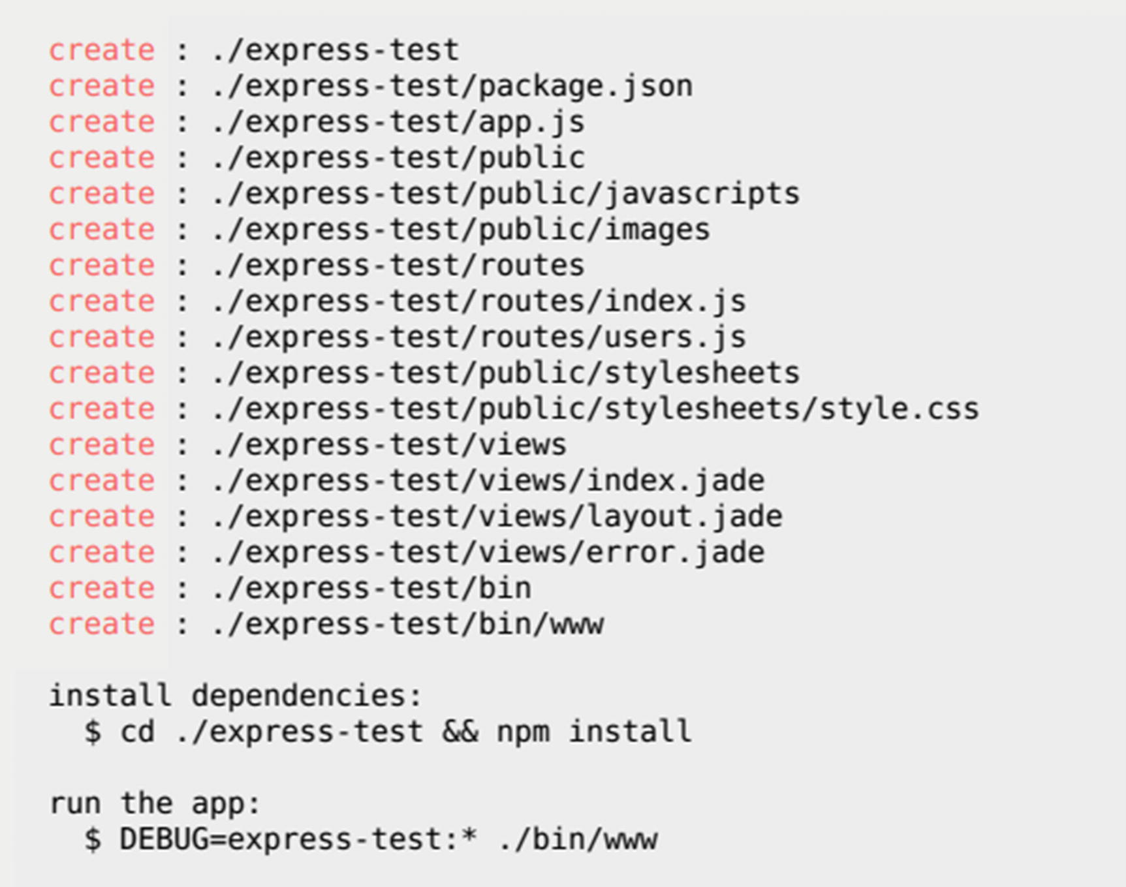
Task: Click the 'run the app:' heading line
Action: (x=155, y=804)
